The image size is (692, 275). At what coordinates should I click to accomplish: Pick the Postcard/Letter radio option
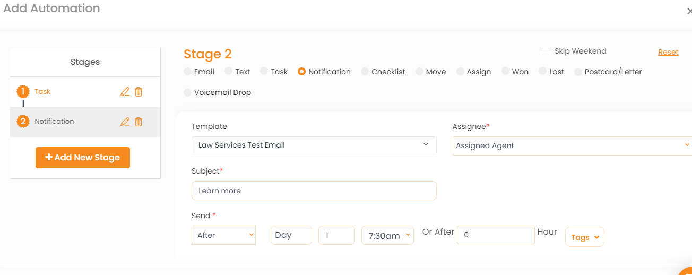(x=578, y=72)
